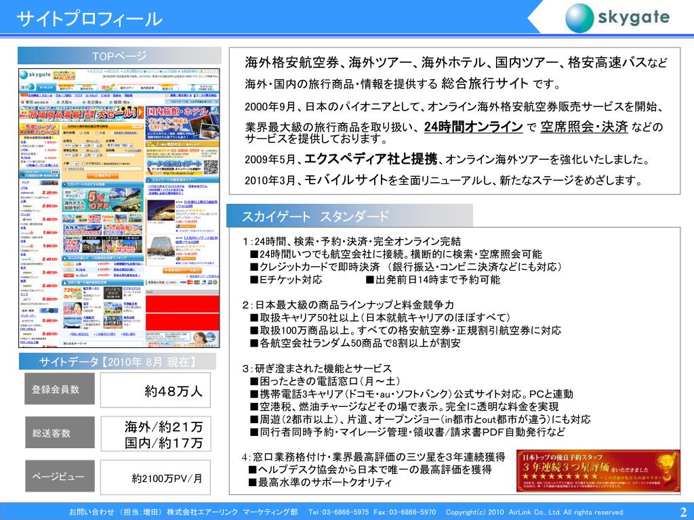This screenshot has height=520, width=694.
Task: Click bullet 各航空会社ランダム50商品で8割以上が割安
Action: pos(355,343)
